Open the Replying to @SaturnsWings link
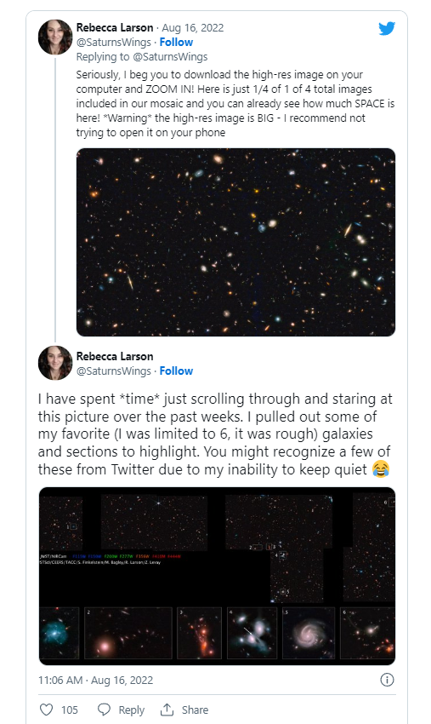Viewport: 431px width, 724px height. click(x=141, y=57)
